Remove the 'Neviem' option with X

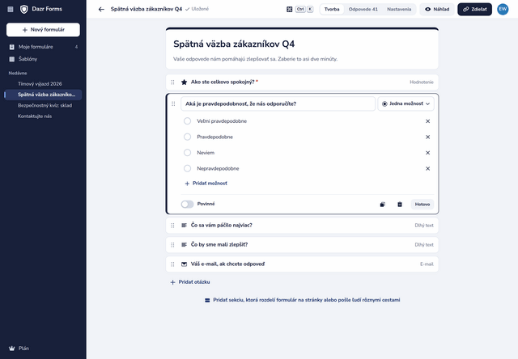click(428, 153)
